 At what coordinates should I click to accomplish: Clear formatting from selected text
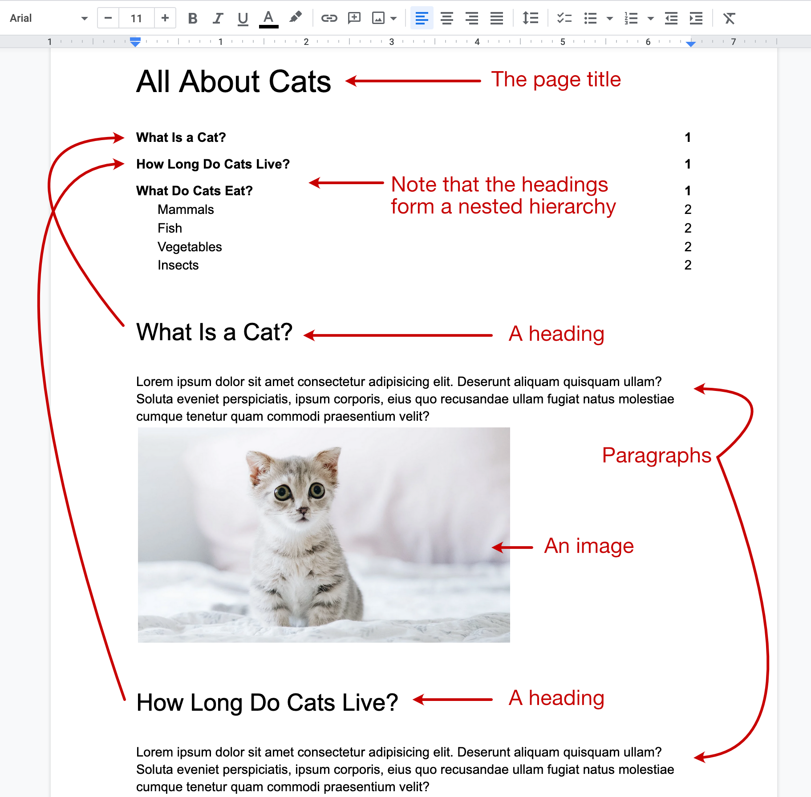pyautogui.click(x=729, y=18)
